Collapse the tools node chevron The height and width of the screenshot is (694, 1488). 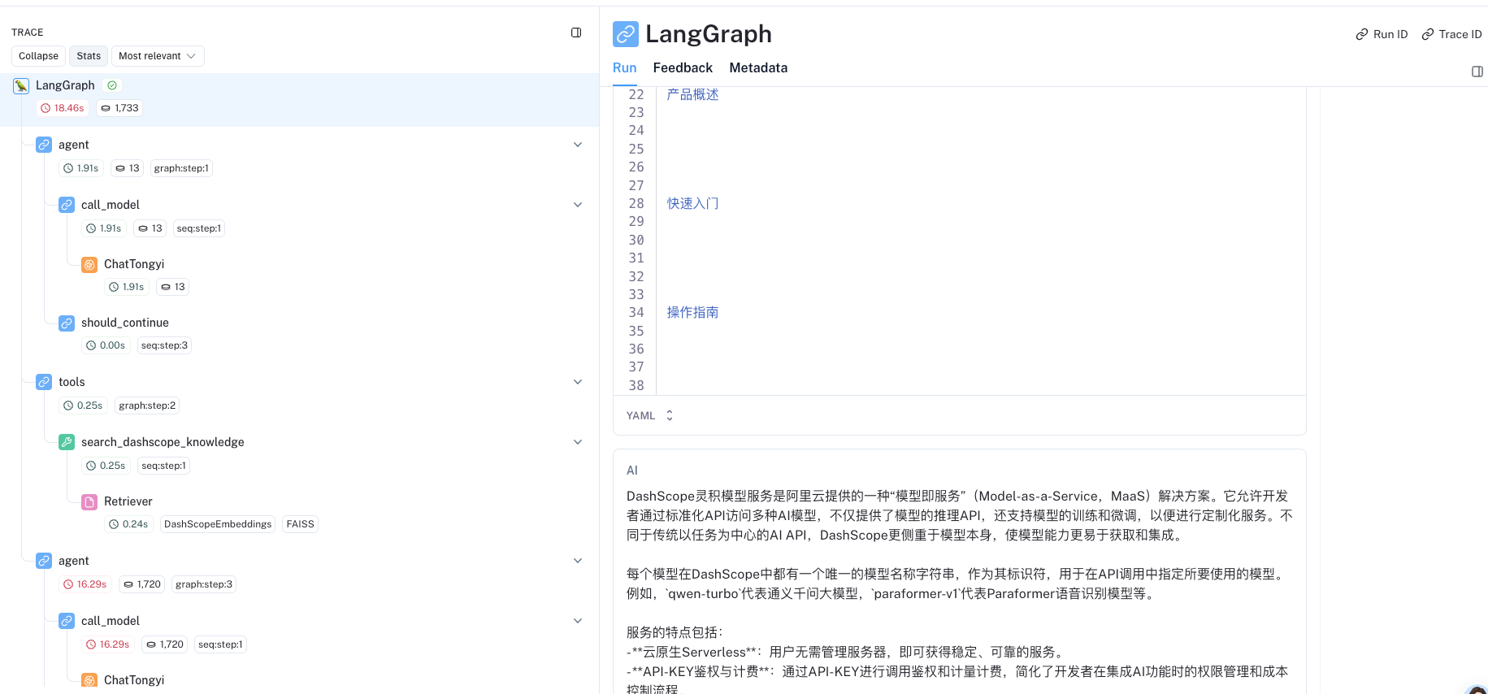[x=578, y=382]
